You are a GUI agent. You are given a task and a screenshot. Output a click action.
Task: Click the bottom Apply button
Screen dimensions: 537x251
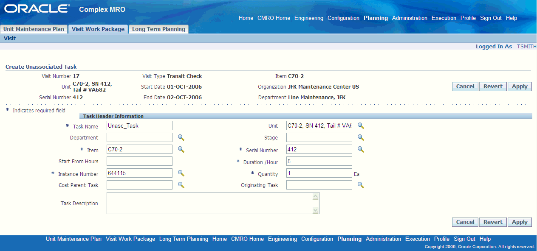click(520, 222)
